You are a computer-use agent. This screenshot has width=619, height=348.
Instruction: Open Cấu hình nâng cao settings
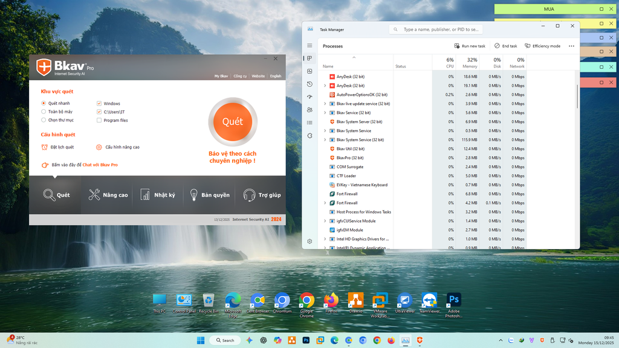pos(118,147)
